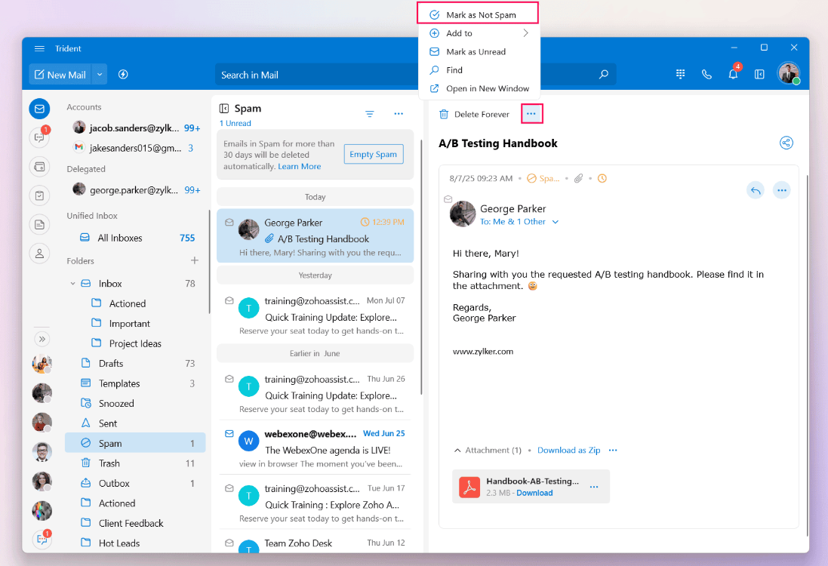Screen dimensions: 828x566
Task: Open the Learn More link
Action: click(300, 166)
